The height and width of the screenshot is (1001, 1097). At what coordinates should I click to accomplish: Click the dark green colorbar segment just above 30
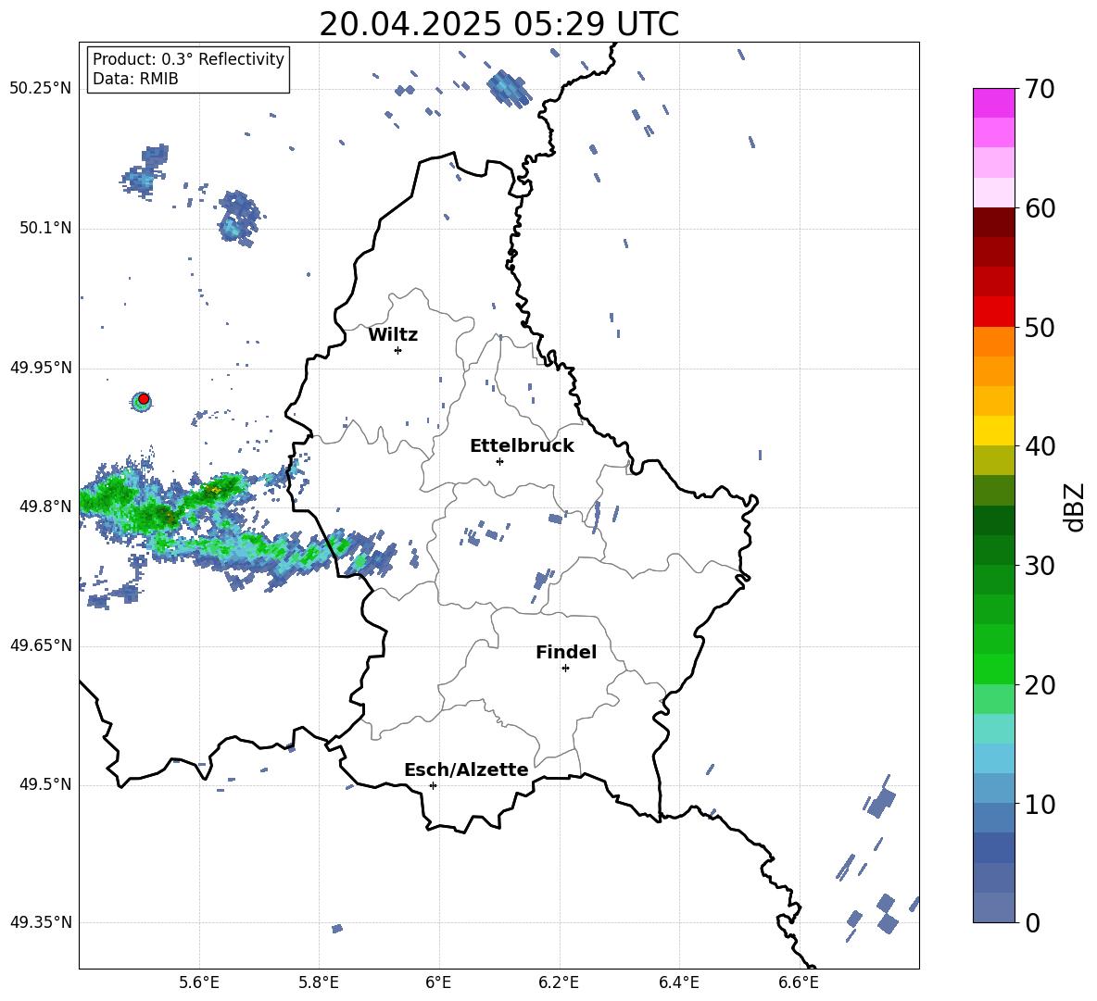[x=993, y=549]
